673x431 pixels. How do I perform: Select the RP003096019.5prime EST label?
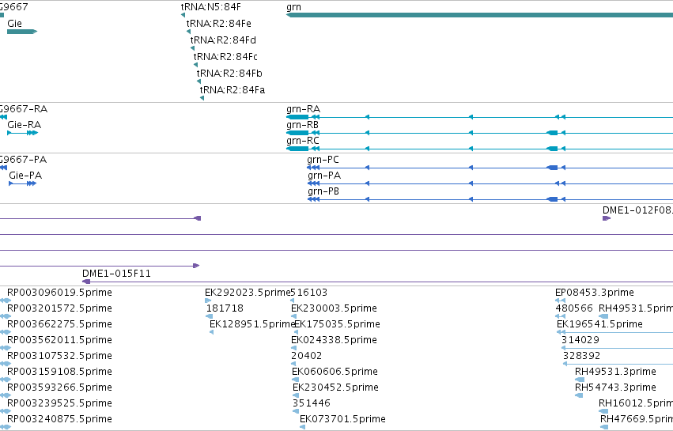59,293
